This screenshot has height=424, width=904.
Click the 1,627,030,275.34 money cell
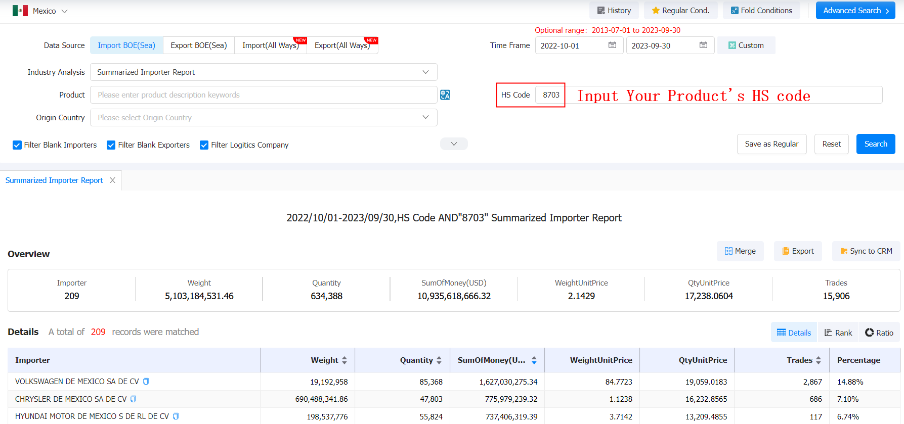click(x=508, y=382)
